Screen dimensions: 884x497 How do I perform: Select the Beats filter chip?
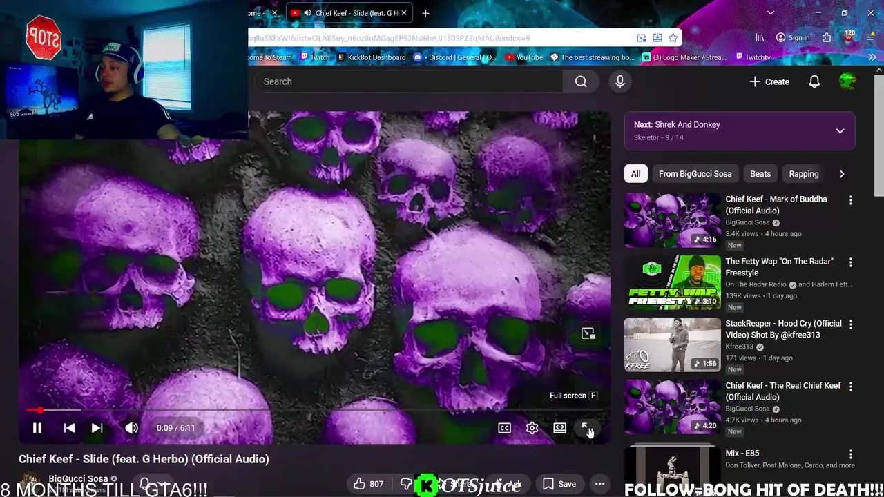click(x=760, y=174)
